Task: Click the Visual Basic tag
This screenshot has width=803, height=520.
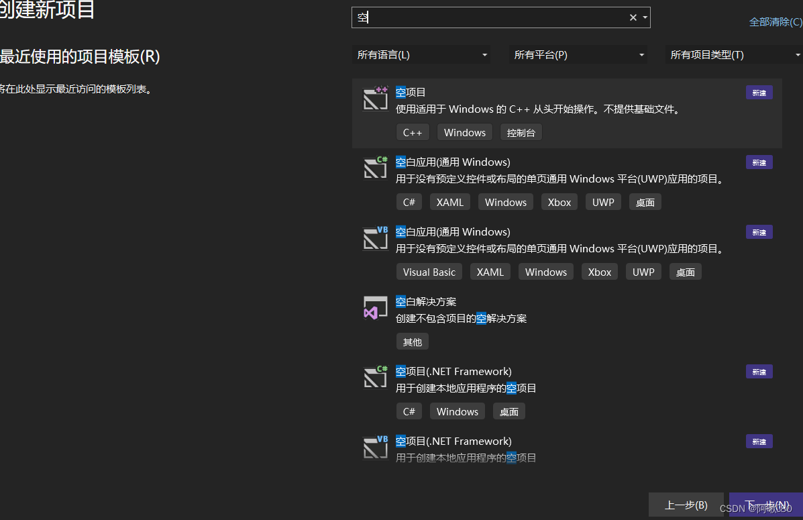Action: point(429,272)
